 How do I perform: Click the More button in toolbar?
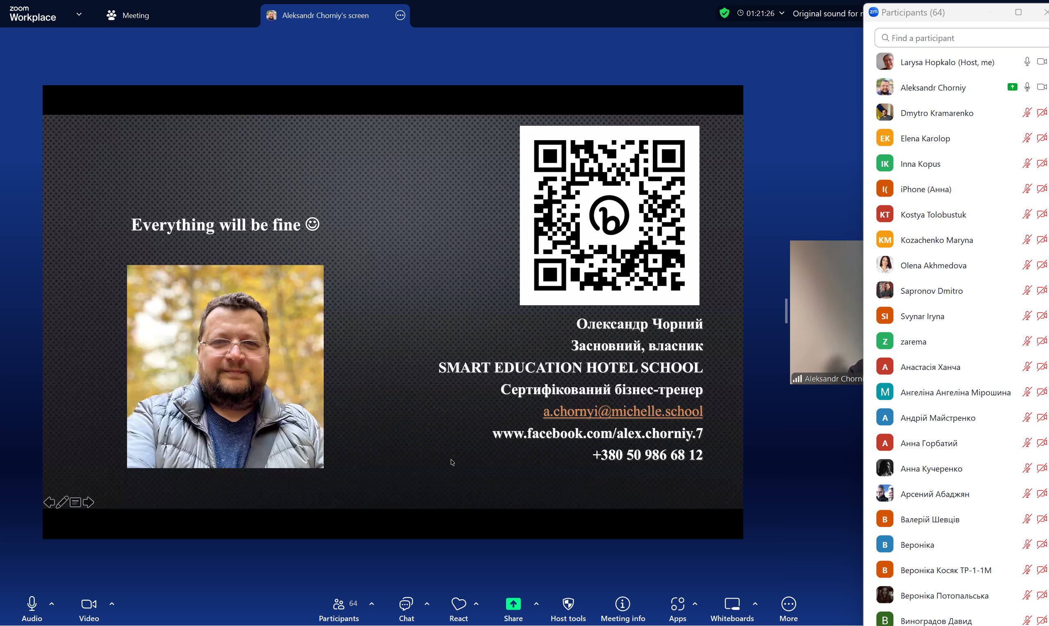tap(788, 603)
